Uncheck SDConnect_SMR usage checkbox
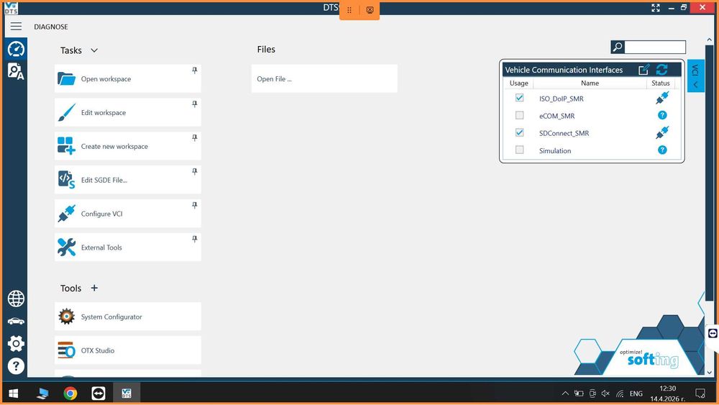Screen dimensions: 719x405 519,132
